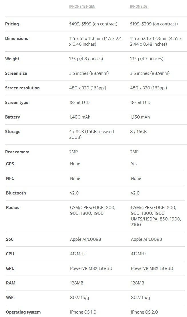Click the Screen resolution row label
This screenshot has width=187, height=317.
click(22, 88)
